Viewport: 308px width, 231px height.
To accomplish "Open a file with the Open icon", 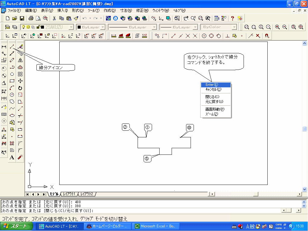I will tap(15, 18).
